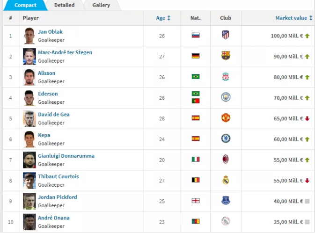Sort table by Market value column

294,18
